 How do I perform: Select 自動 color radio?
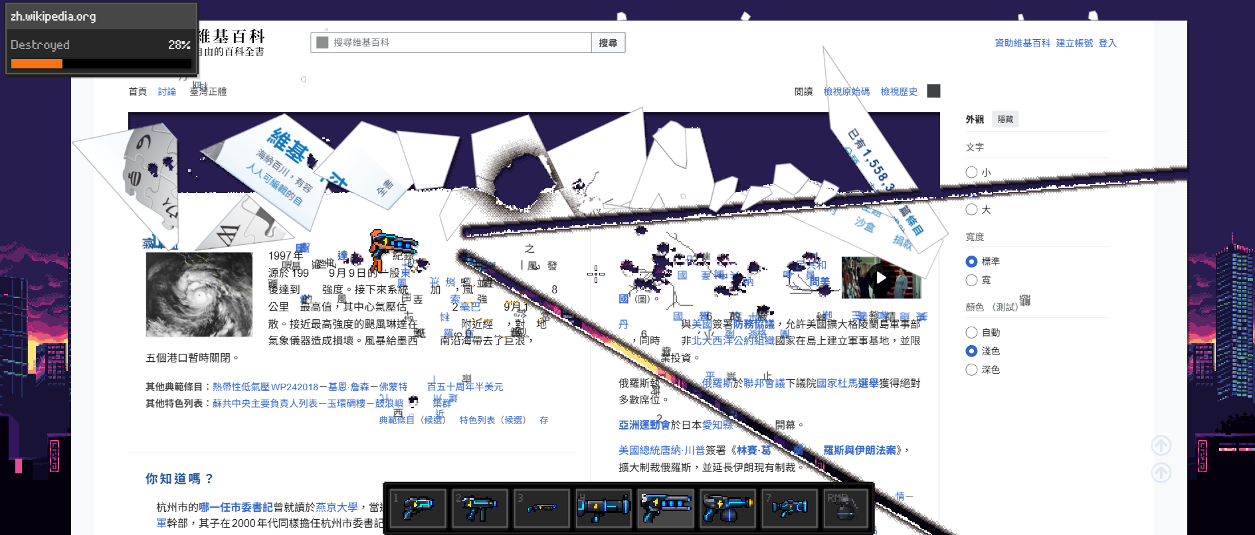click(x=971, y=333)
